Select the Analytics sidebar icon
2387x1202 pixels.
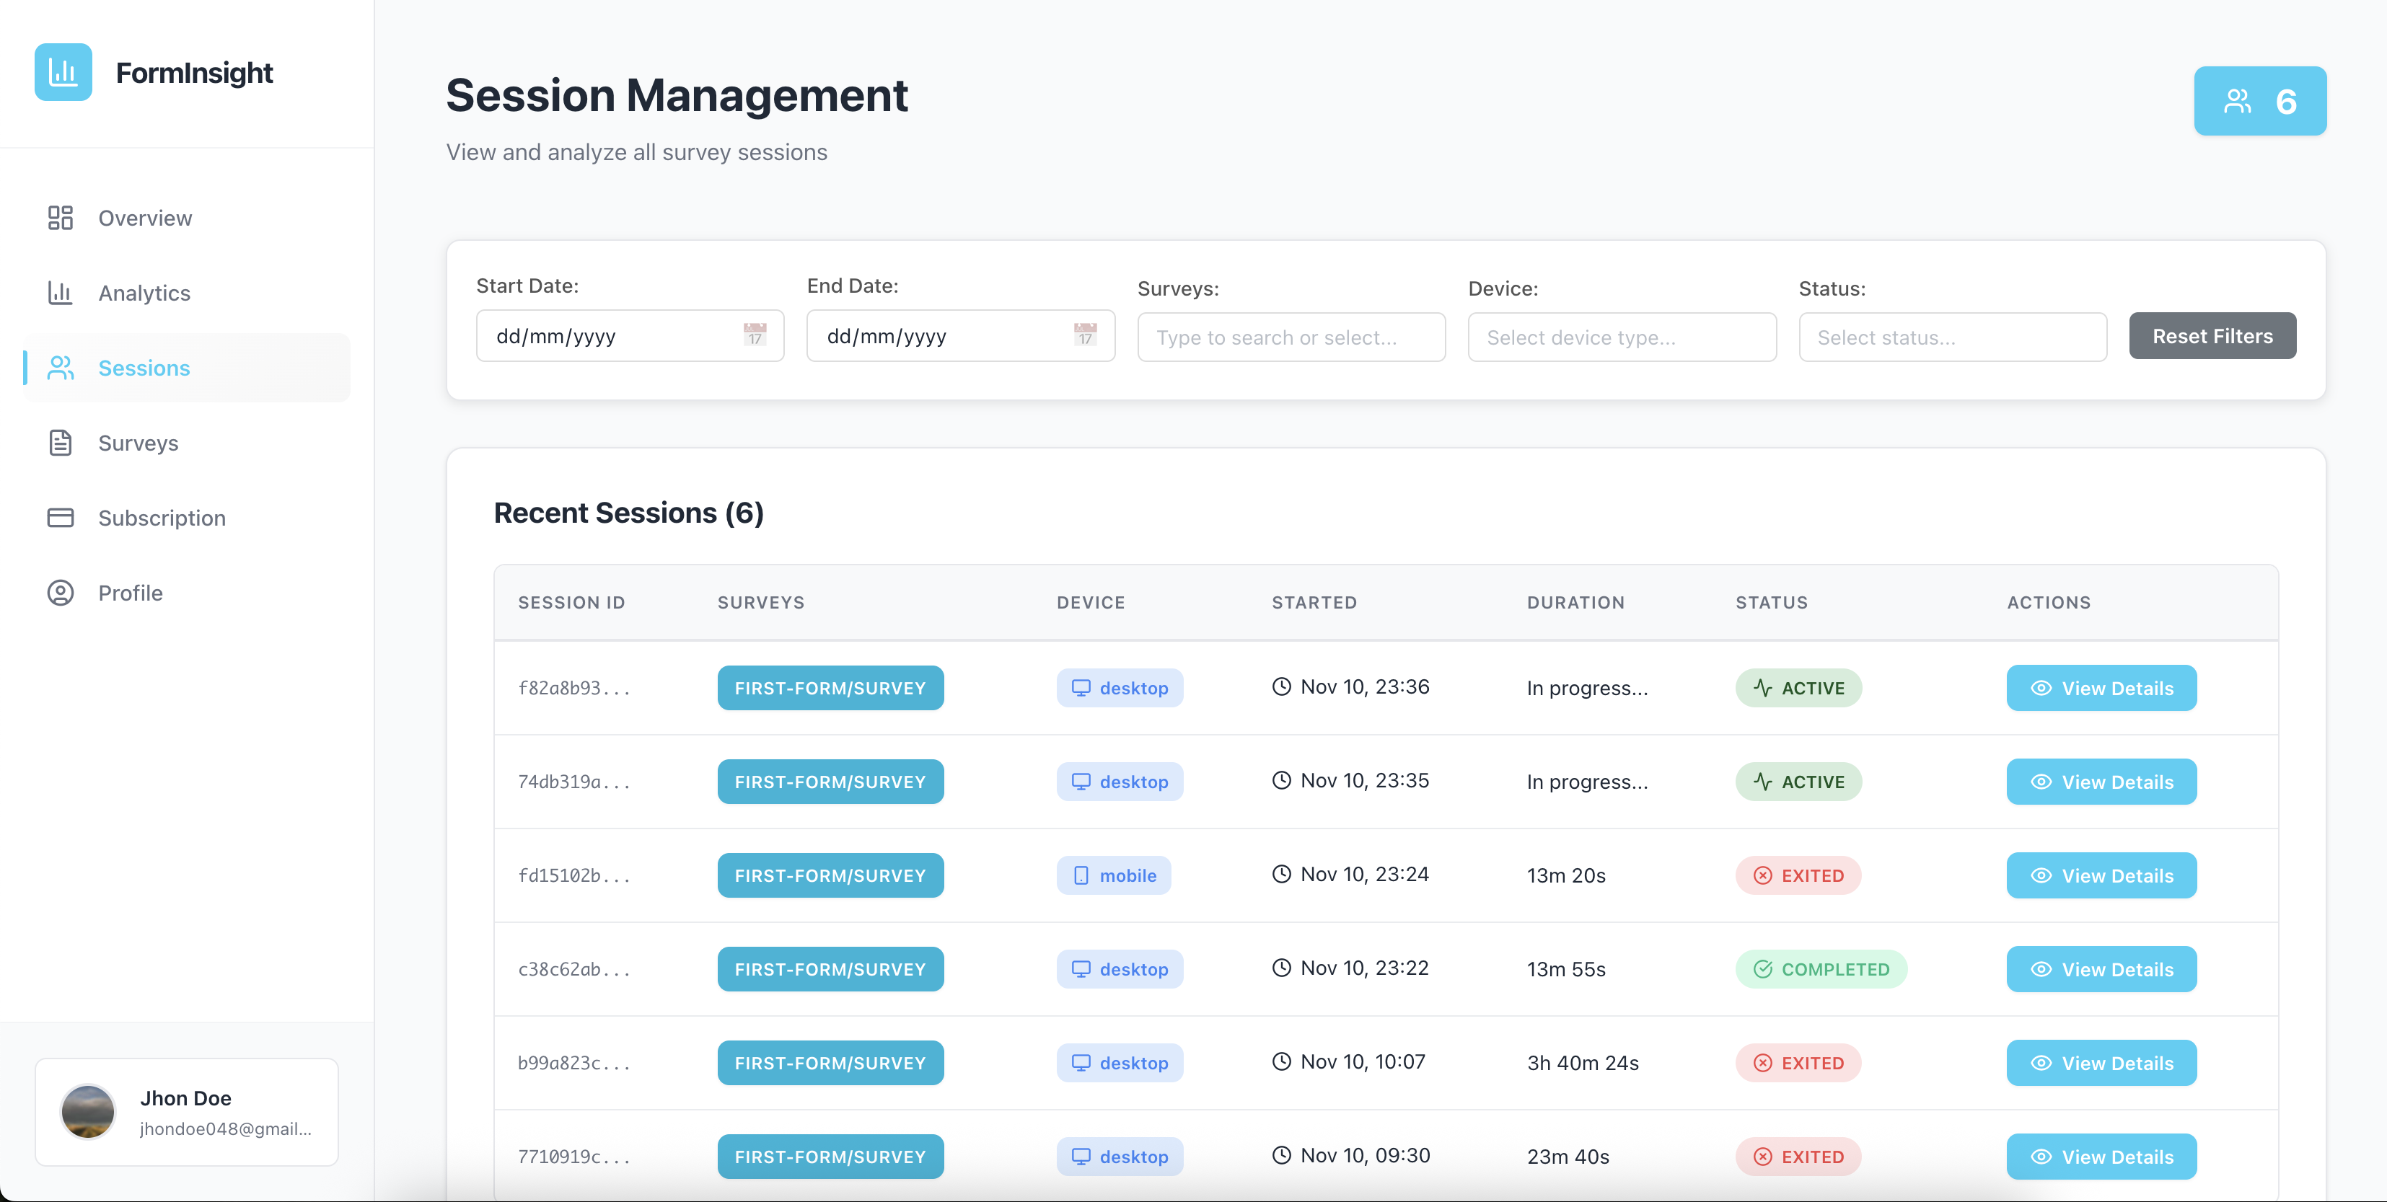coord(60,293)
